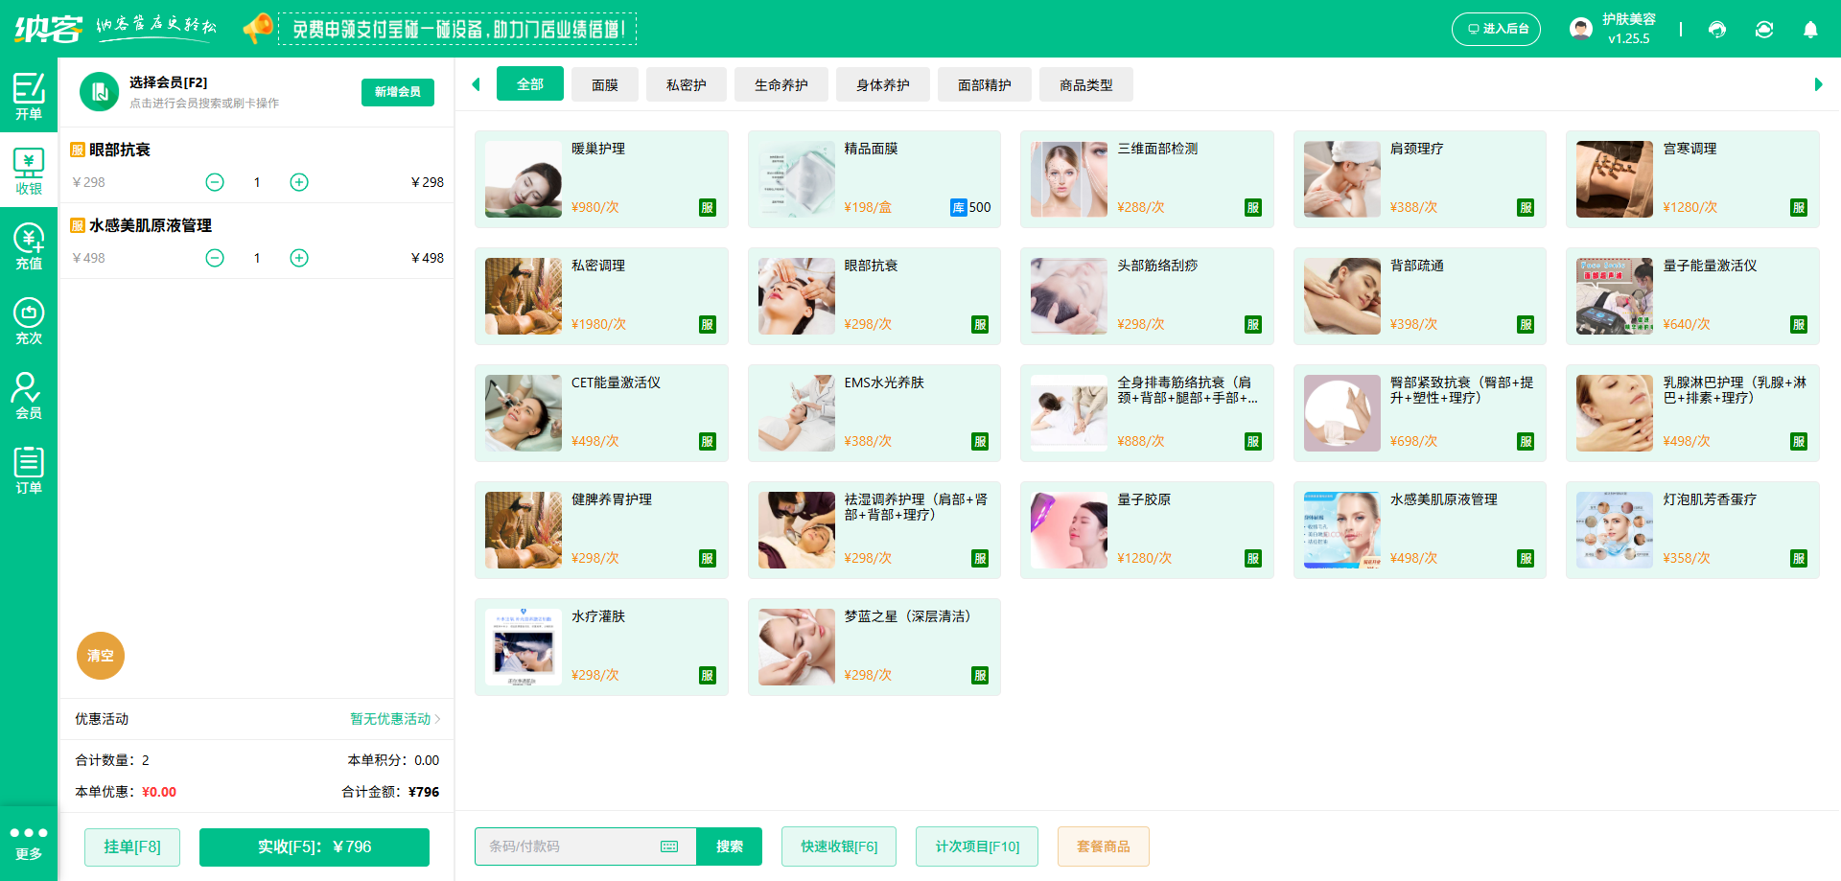Clear the cart with the 清空 button
This screenshot has width=1841, height=881.
(101, 656)
